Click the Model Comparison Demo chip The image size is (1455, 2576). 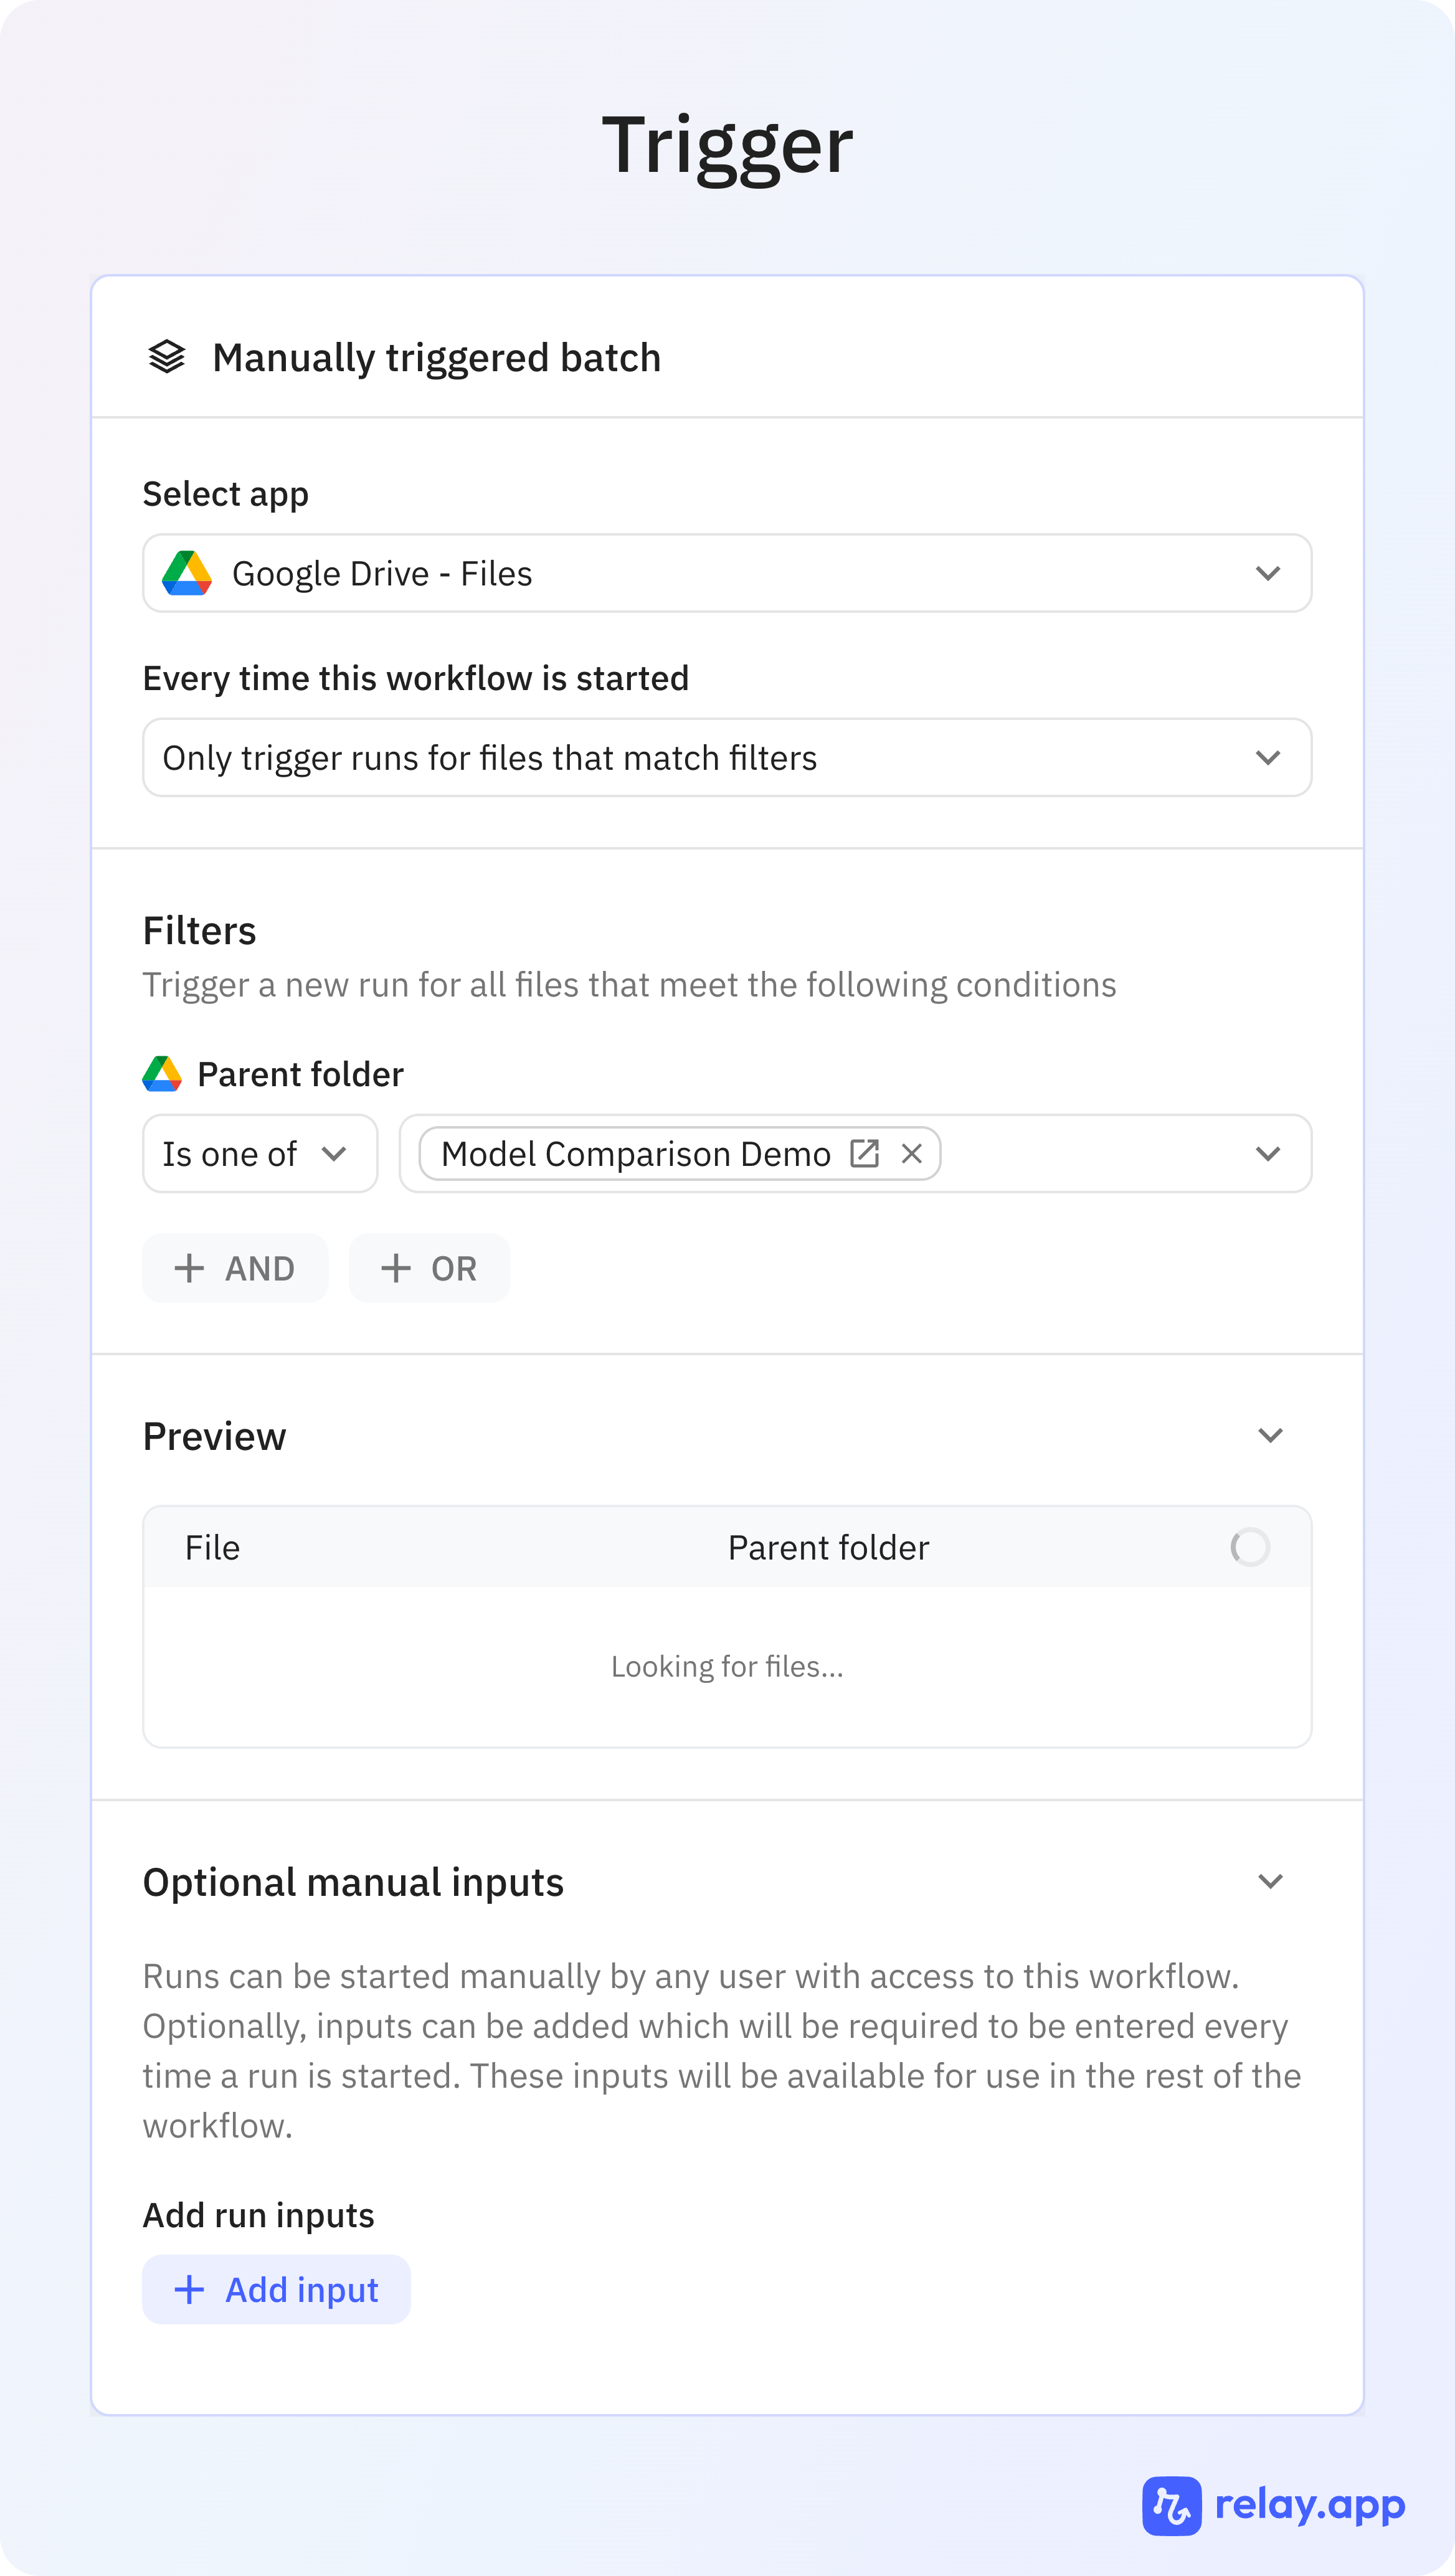680,1153
